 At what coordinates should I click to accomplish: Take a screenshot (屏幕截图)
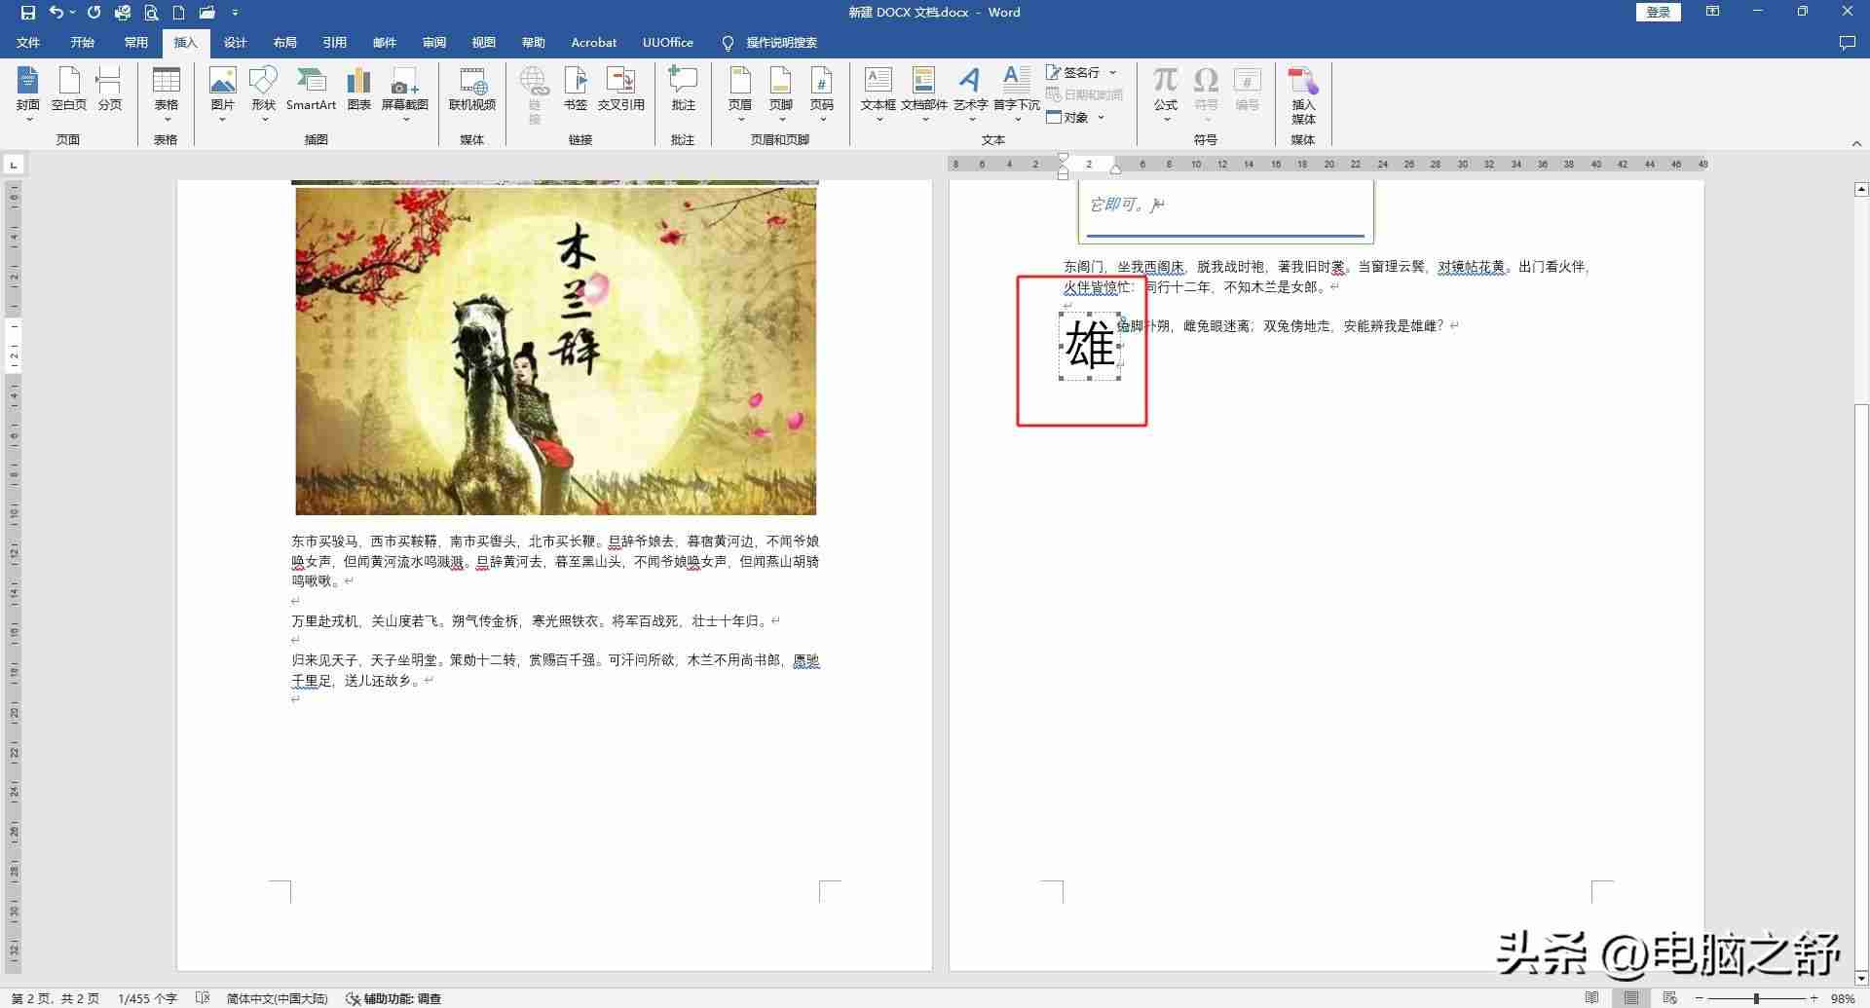(405, 93)
